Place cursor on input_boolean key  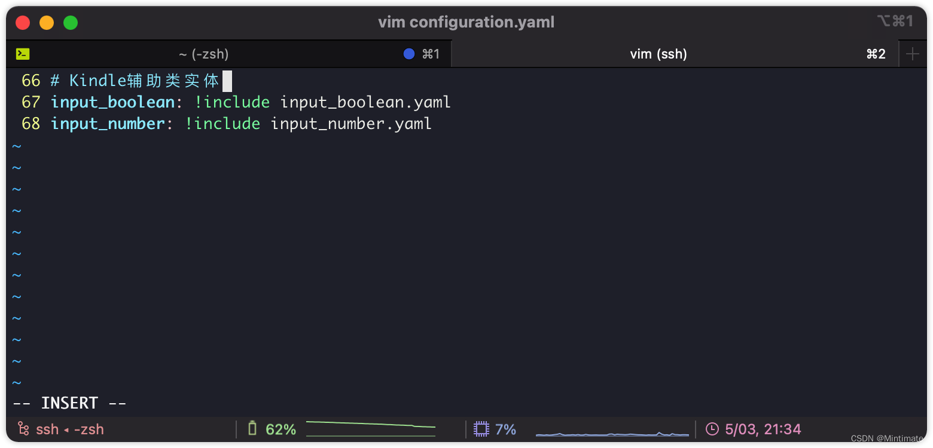coord(112,102)
